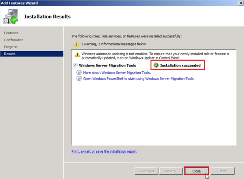Click info icon beside Open Windows PowerShell link
The height and width of the screenshot is (179, 244).
[79, 78]
